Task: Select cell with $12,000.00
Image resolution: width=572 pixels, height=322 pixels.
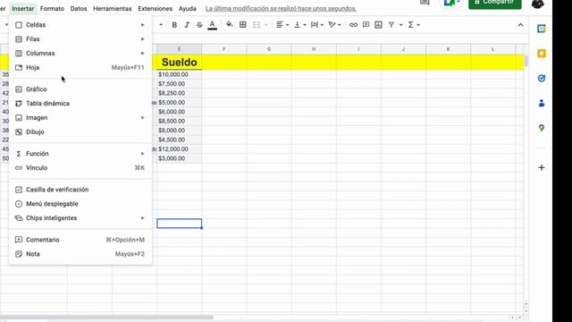Action: (179, 149)
